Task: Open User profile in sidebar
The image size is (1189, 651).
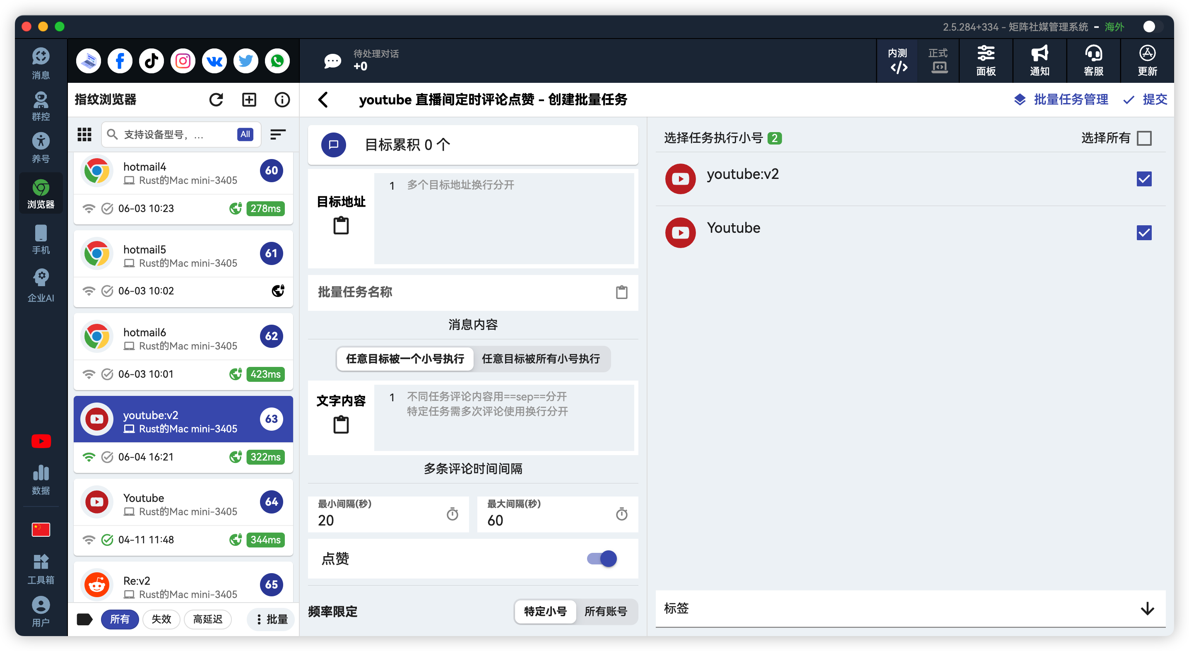Action: 41,611
